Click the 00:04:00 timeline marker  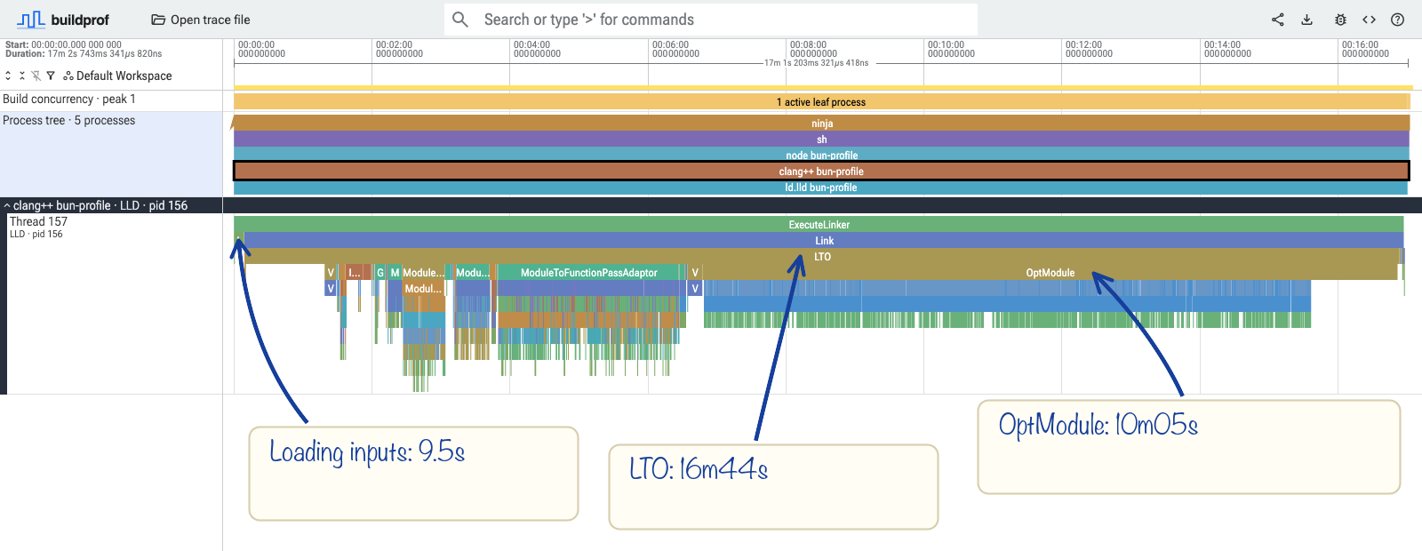pos(537,49)
